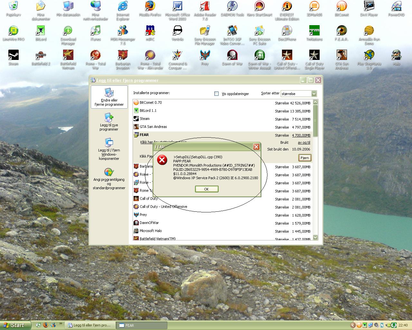Launch Internet Explorer desktop shortcut
The image size is (412, 330).
click(123, 10)
